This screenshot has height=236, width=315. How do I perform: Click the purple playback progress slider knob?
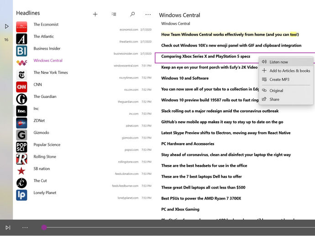[x=44, y=227]
